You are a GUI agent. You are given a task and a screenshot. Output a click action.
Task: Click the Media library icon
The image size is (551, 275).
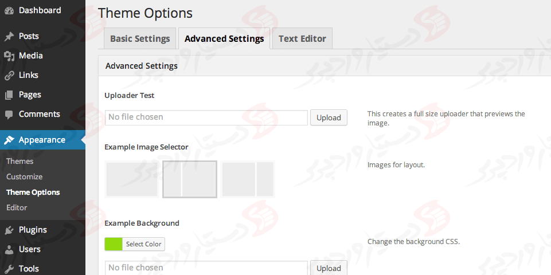pos(9,56)
